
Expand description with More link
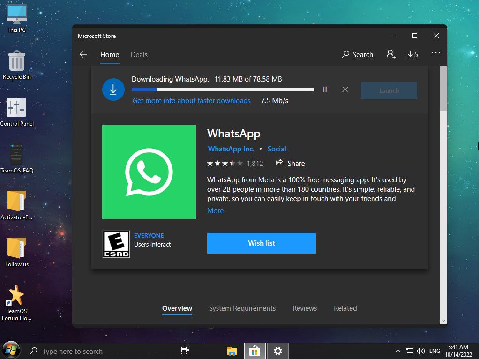click(x=215, y=211)
